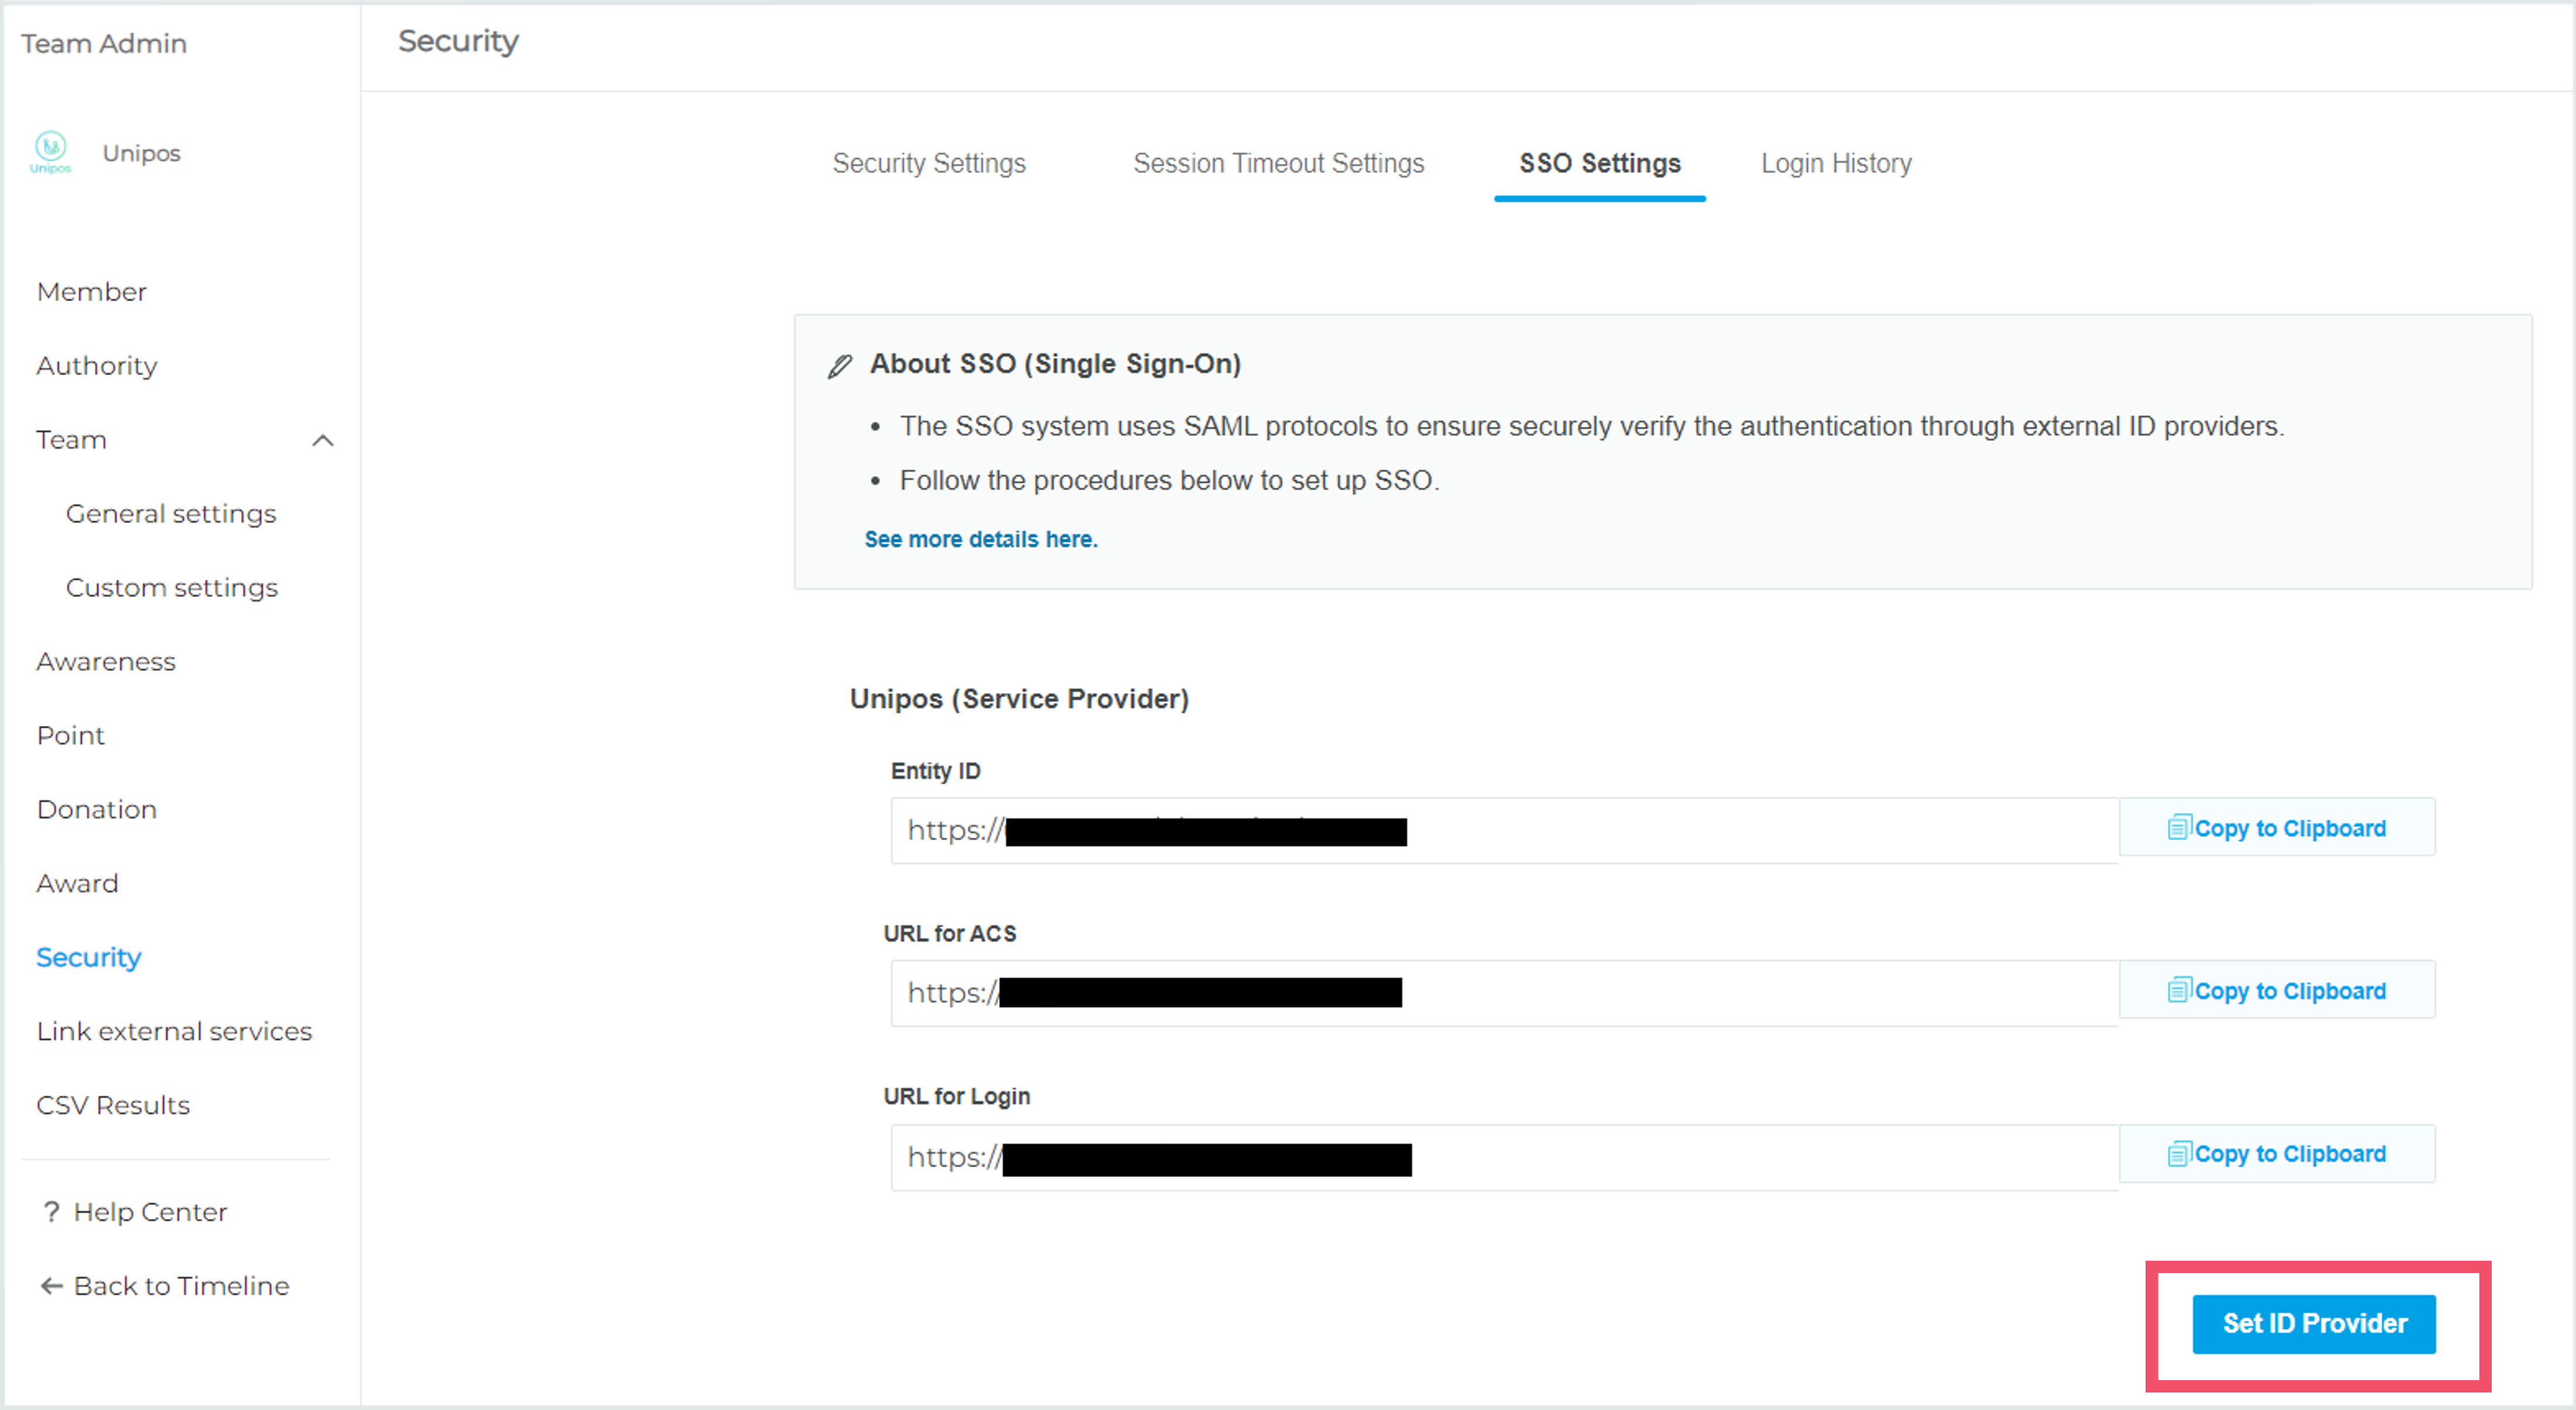Open Link external services in sidebar
The image size is (2576, 1410).
click(174, 1032)
